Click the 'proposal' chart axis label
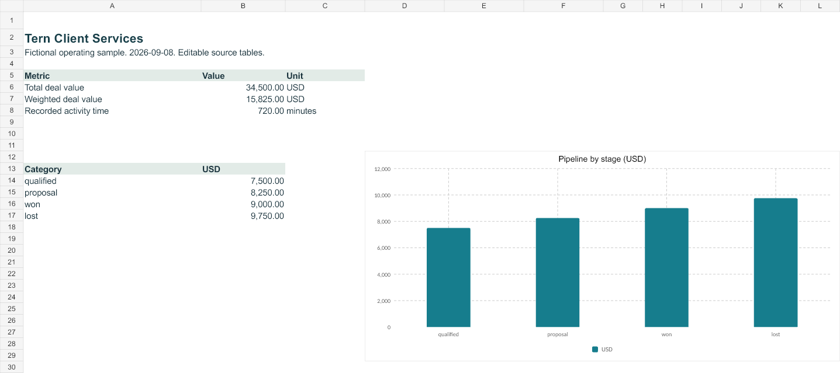This screenshot has width=840, height=373. tap(558, 335)
